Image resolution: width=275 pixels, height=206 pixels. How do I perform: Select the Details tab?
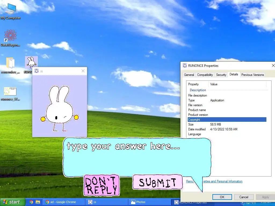(234, 75)
